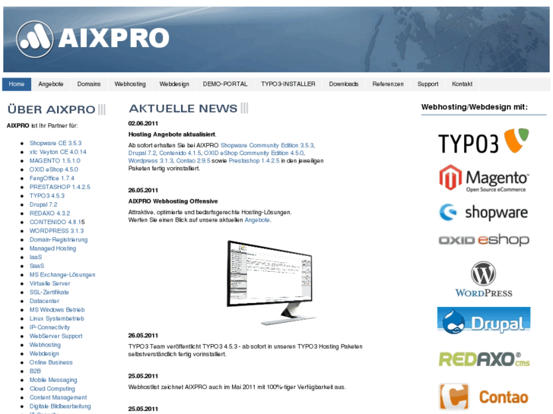Click the OXID eShop logo
553x414 pixels.
(x=484, y=240)
